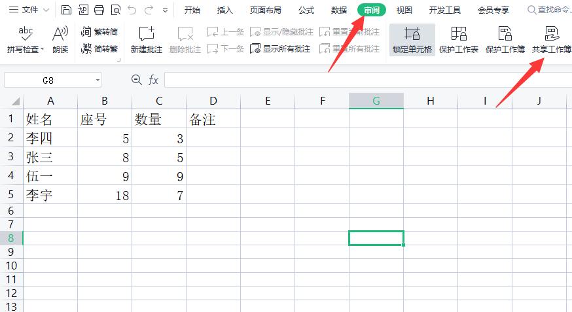This screenshot has height=312, width=572.
Task: Click 下一条 next comment
Action: 225,48
